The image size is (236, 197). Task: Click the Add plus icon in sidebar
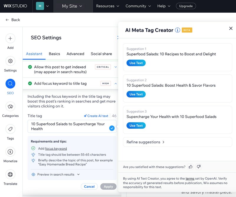point(10,38)
